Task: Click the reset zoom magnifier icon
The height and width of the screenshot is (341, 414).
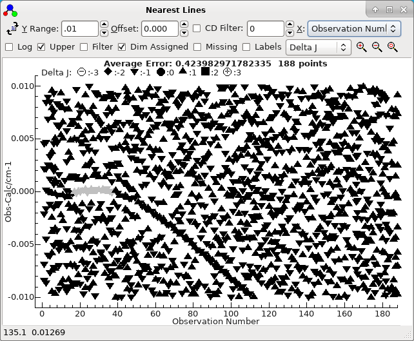Action: [392, 47]
